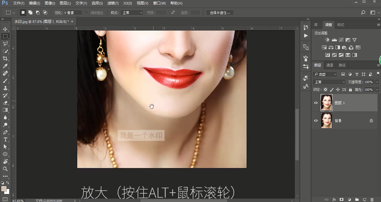Click the 选择并遮住 button
Screen dimensions: 381x202
tap(220, 12)
